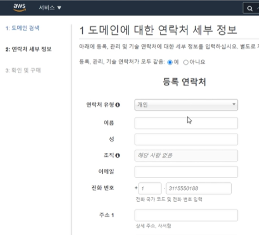Click info icon next to 조직
The width and height of the screenshot is (259, 235).
pyautogui.click(x=118, y=155)
